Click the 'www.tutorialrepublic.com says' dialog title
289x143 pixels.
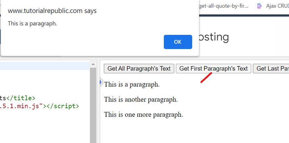[x=52, y=11]
